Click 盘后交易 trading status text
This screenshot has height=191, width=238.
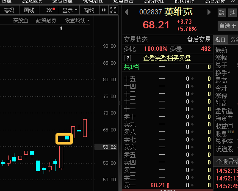(x=199, y=40)
